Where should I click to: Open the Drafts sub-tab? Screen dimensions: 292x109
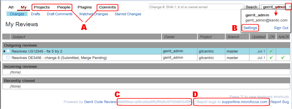tap(36, 14)
